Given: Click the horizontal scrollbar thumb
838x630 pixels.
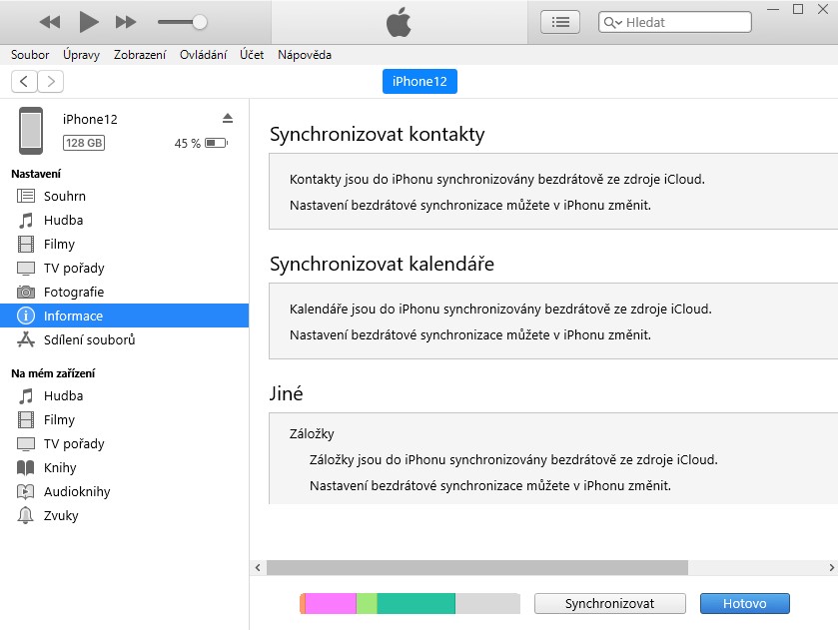Looking at the screenshot, I should coord(477,567).
